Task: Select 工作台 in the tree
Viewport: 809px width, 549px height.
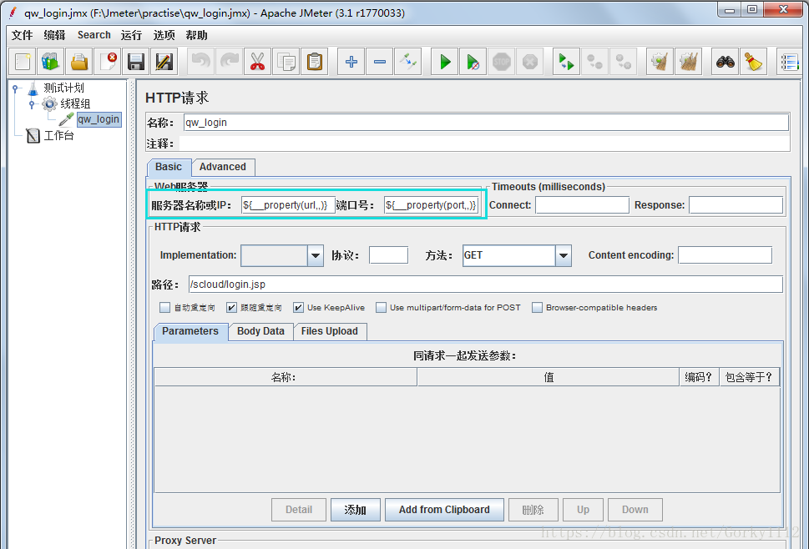Action: point(58,135)
